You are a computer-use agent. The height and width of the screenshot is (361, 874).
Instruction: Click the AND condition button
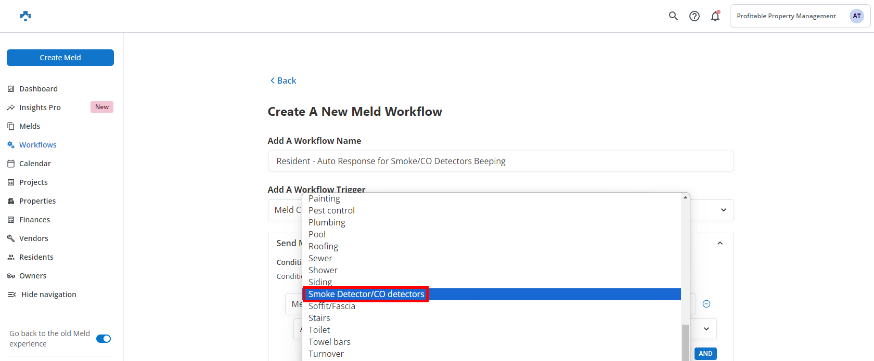(705, 354)
